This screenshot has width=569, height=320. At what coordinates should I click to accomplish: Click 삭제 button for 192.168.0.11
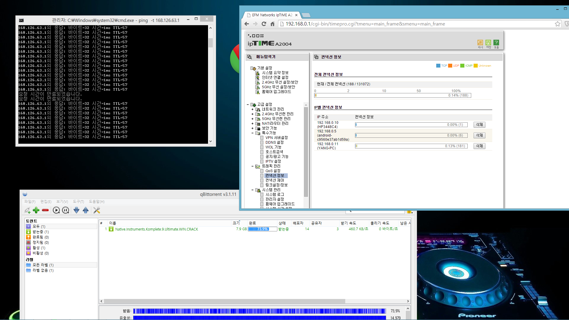click(x=479, y=146)
